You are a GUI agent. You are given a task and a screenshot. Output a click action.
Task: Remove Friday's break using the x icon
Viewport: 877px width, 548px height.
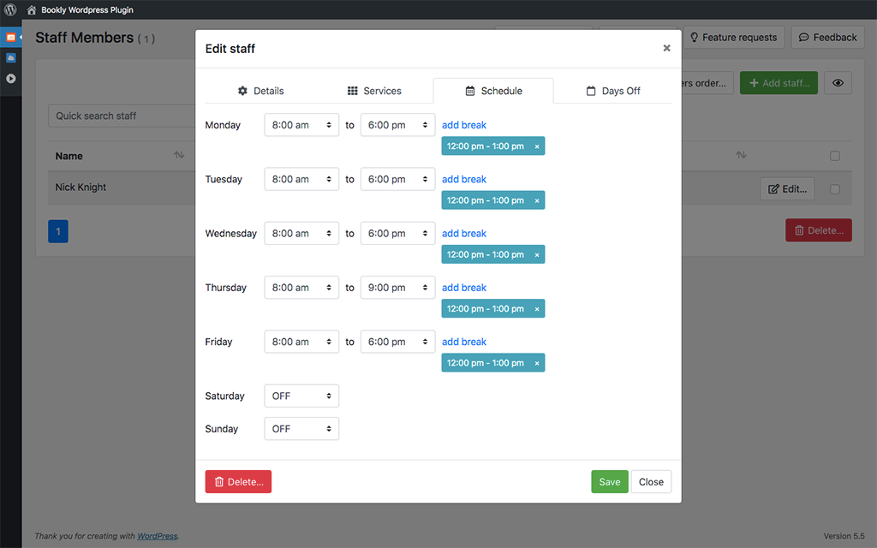[x=537, y=363]
